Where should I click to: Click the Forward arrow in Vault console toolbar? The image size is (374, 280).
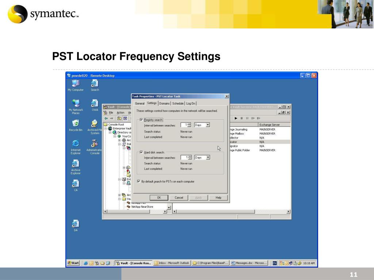click(x=112, y=118)
